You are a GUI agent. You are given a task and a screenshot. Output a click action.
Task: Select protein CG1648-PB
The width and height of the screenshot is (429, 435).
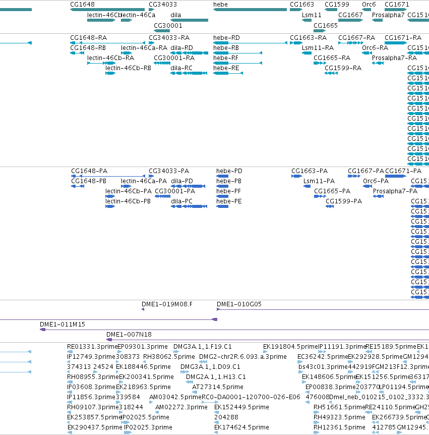[89, 181]
